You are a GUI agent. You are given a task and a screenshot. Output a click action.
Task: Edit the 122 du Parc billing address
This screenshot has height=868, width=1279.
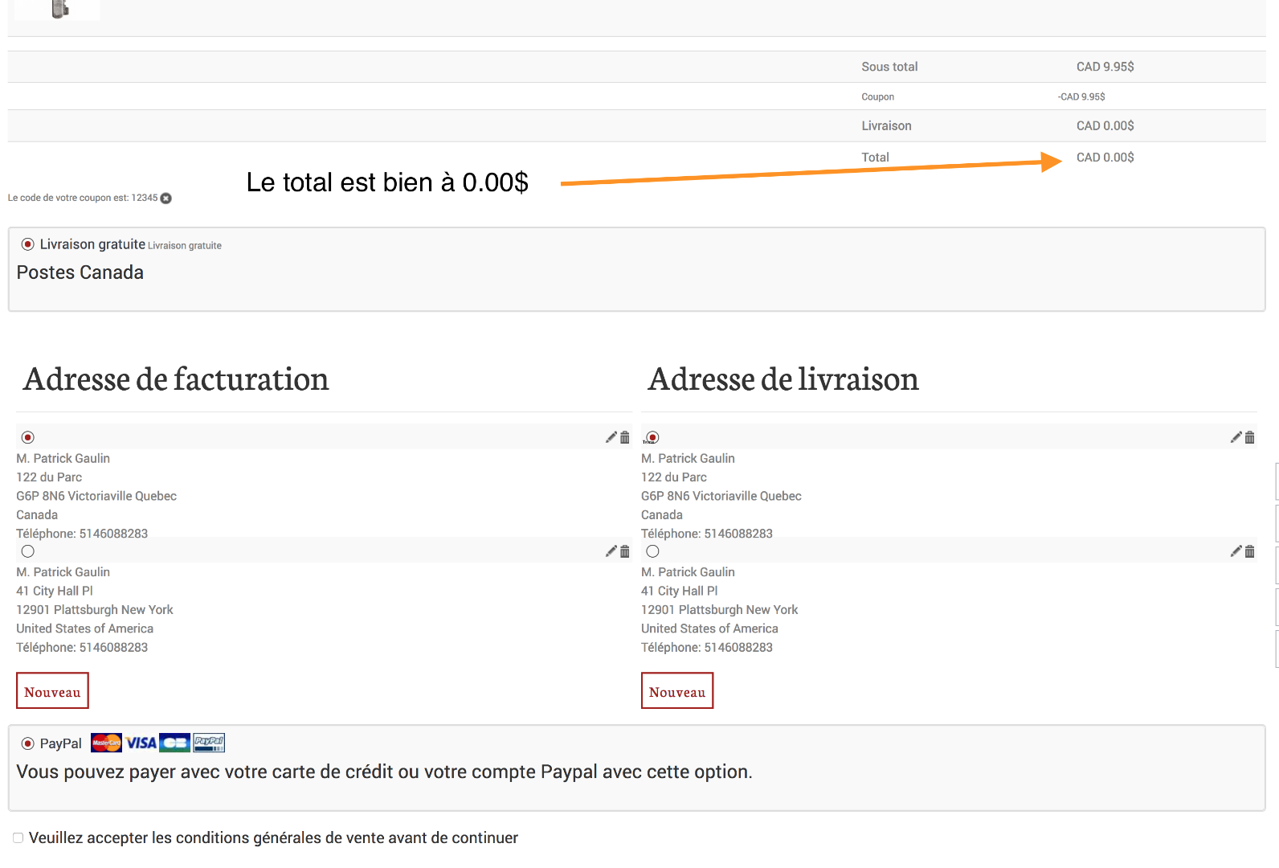[611, 437]
